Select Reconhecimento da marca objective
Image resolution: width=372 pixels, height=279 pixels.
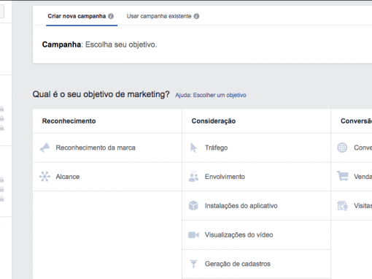[107, 148]
